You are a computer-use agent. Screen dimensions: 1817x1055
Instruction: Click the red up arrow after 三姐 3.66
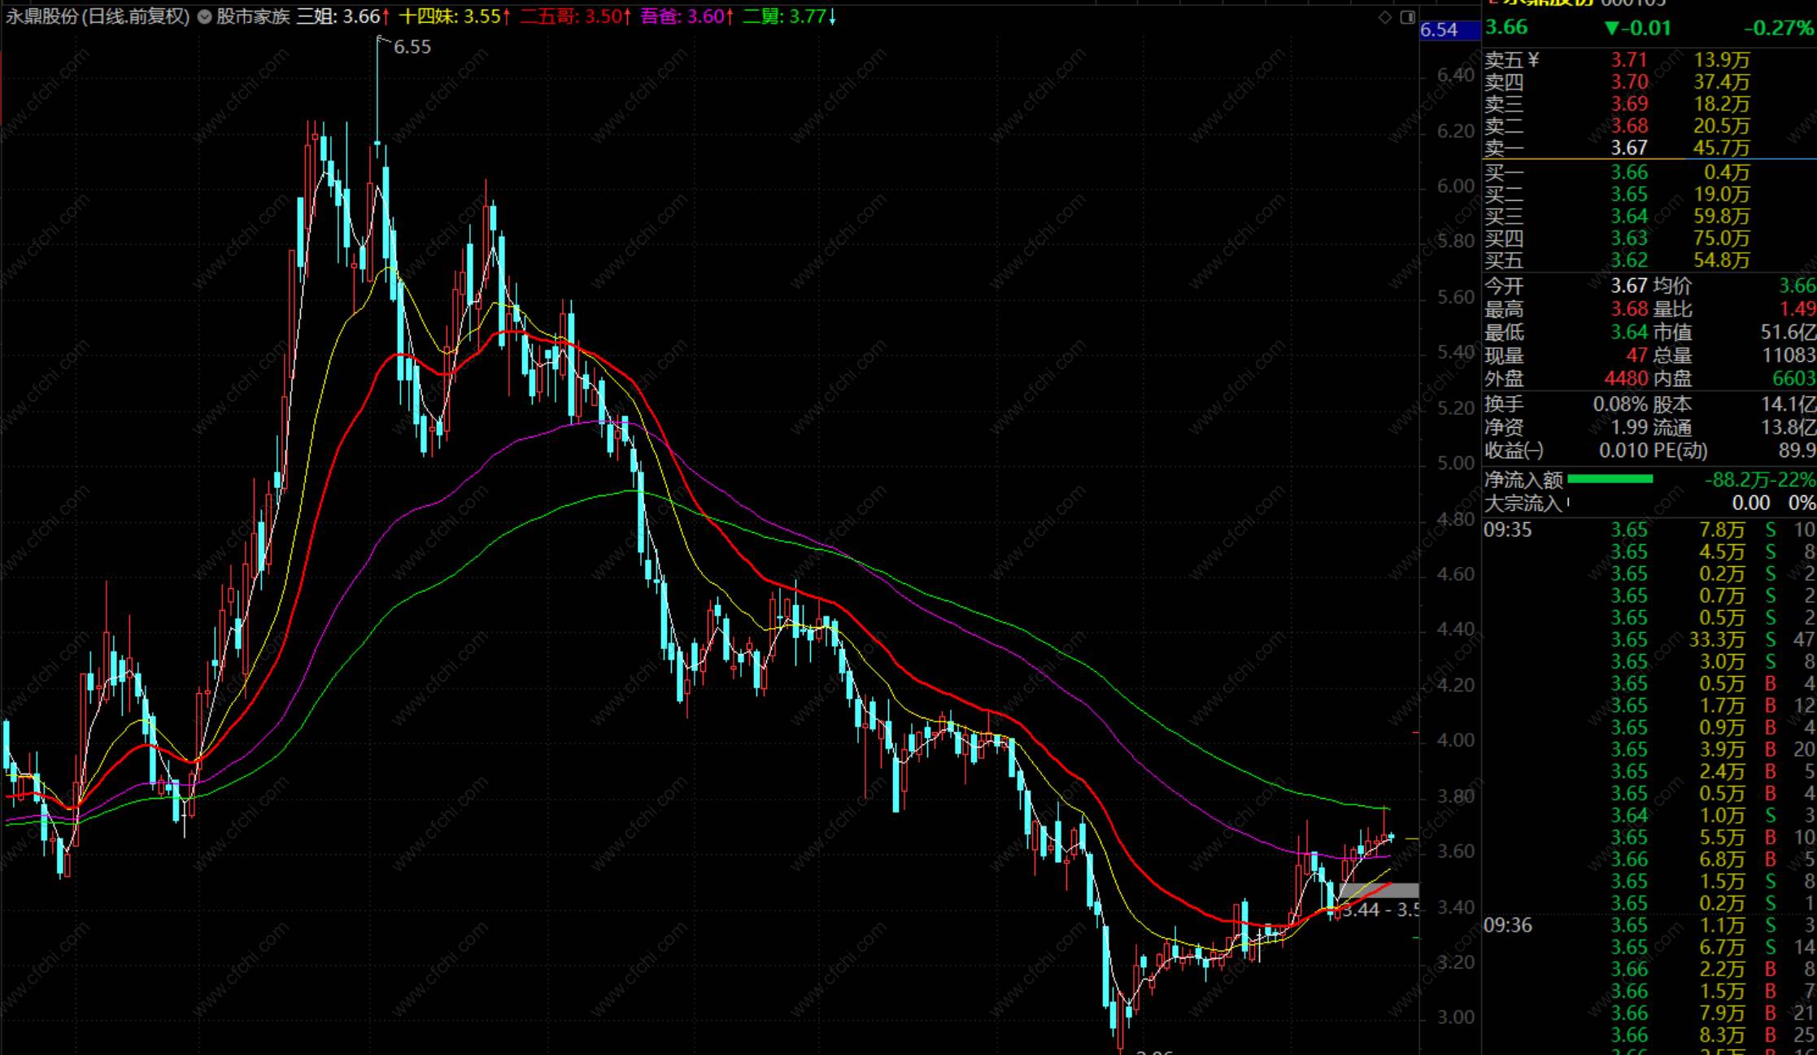point(386,17)
